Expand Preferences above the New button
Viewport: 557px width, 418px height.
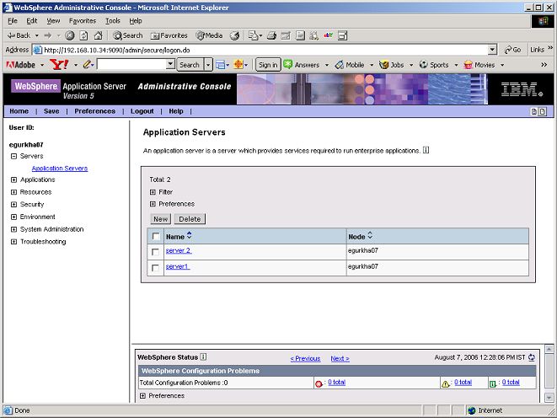coord(153,204)
